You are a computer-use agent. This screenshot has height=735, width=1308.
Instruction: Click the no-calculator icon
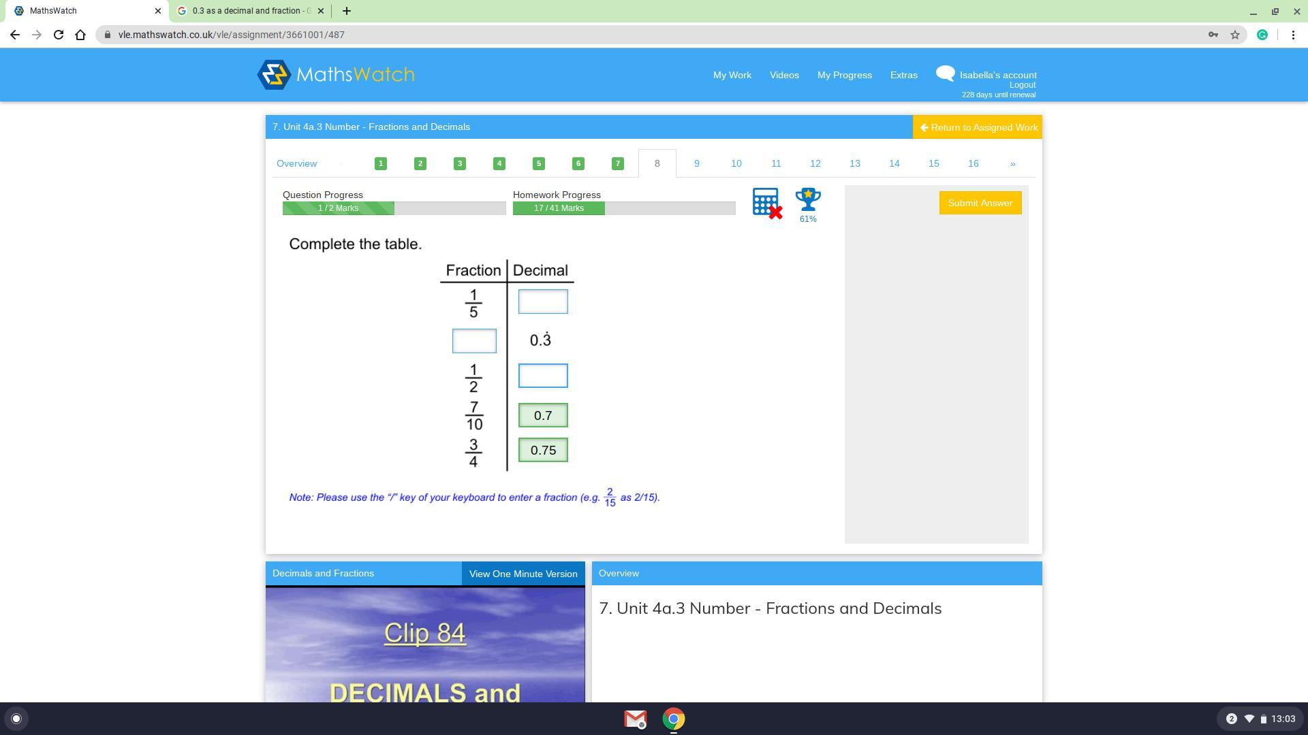(766, 203)
